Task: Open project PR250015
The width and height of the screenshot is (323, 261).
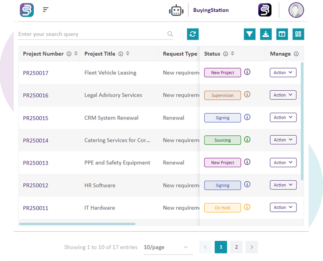Action: [x=35, y=118]
